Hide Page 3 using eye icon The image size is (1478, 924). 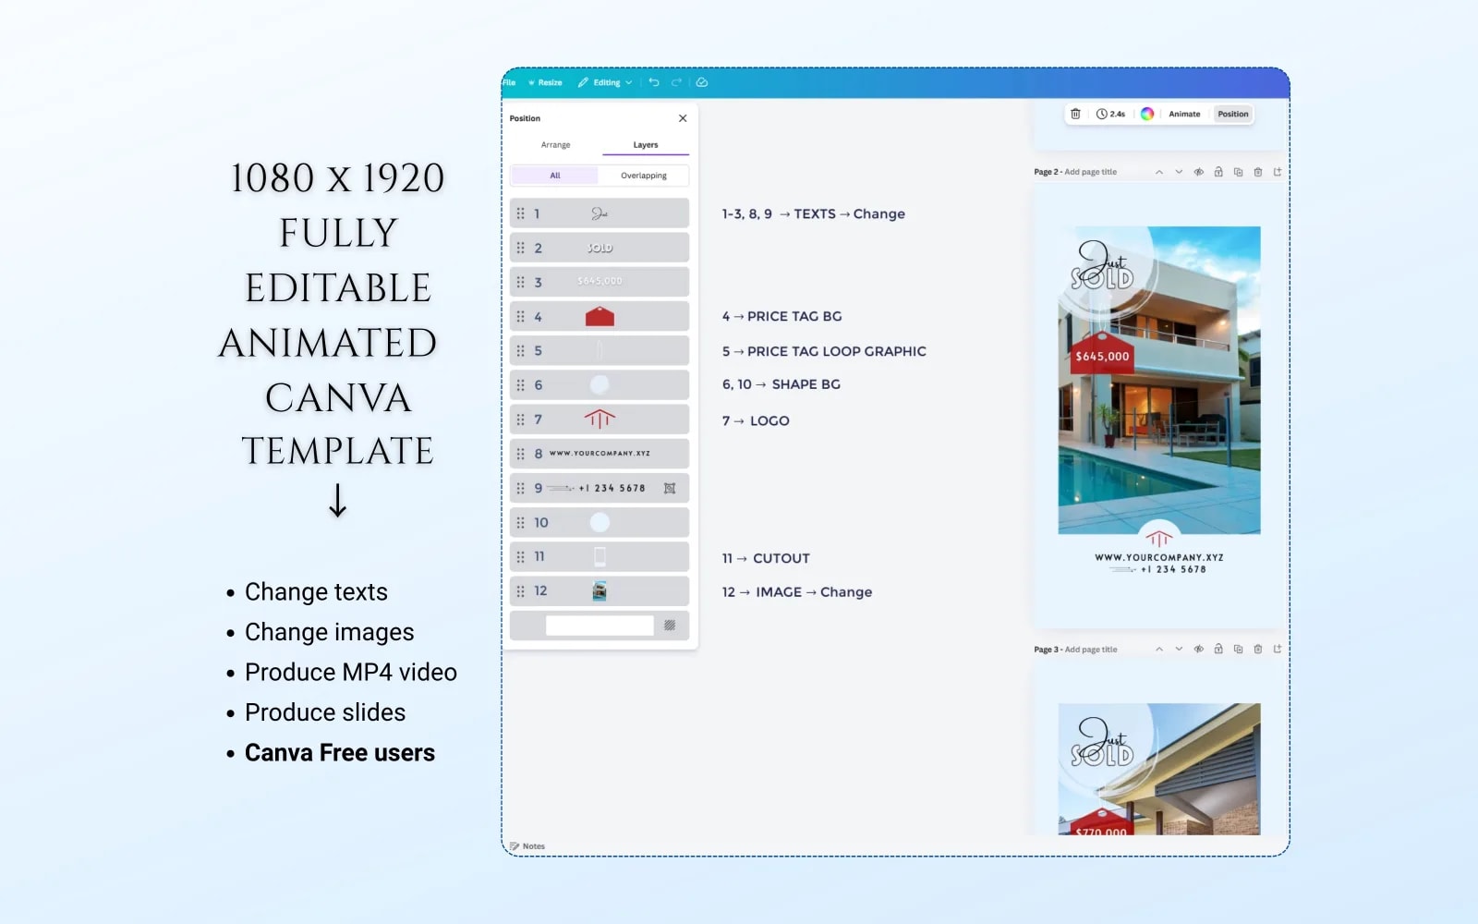pyautogui.click(x=1199, y=649)
